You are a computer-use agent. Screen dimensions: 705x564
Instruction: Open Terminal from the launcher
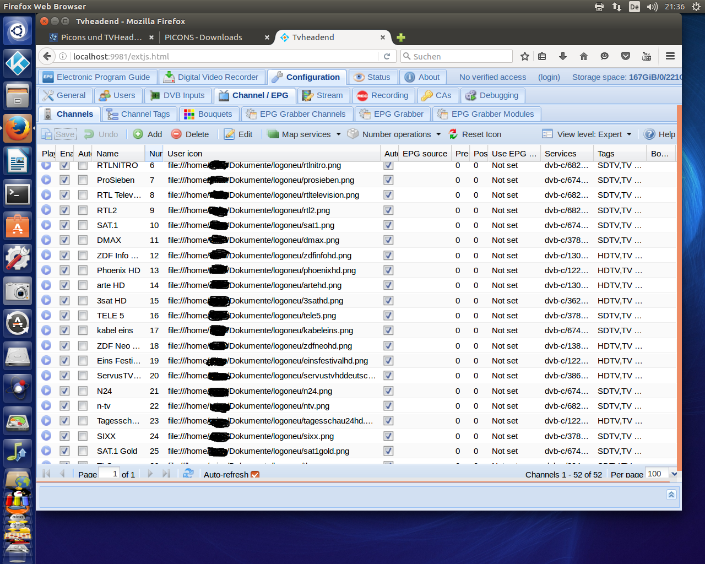[18, 194]
